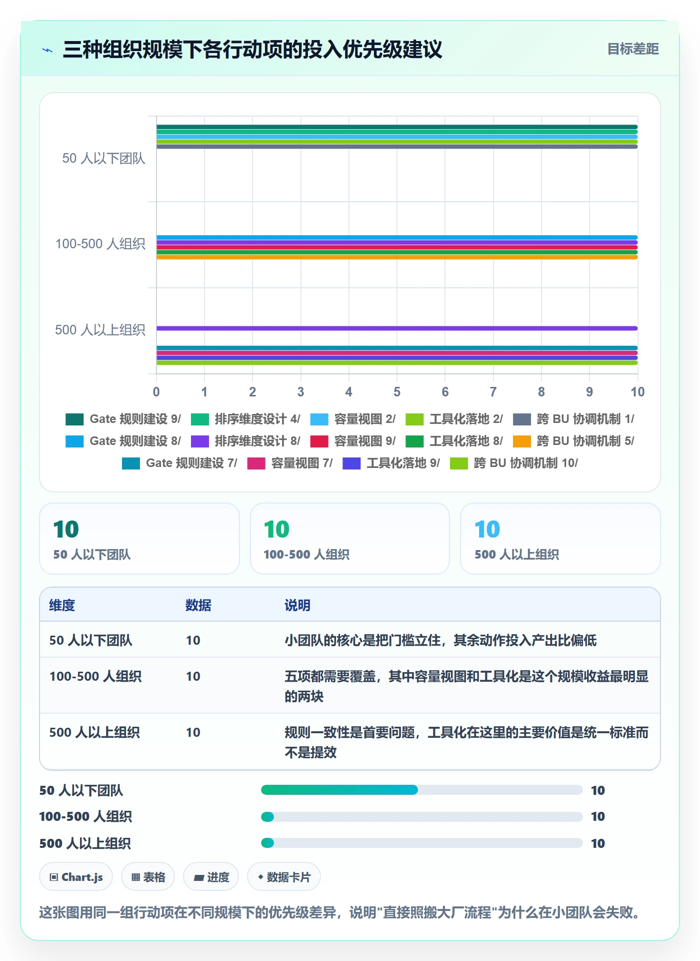This screenshot has width=700, height=961.
Task: Open the 50 人以下团队 stat card
Action: [139, 539]
